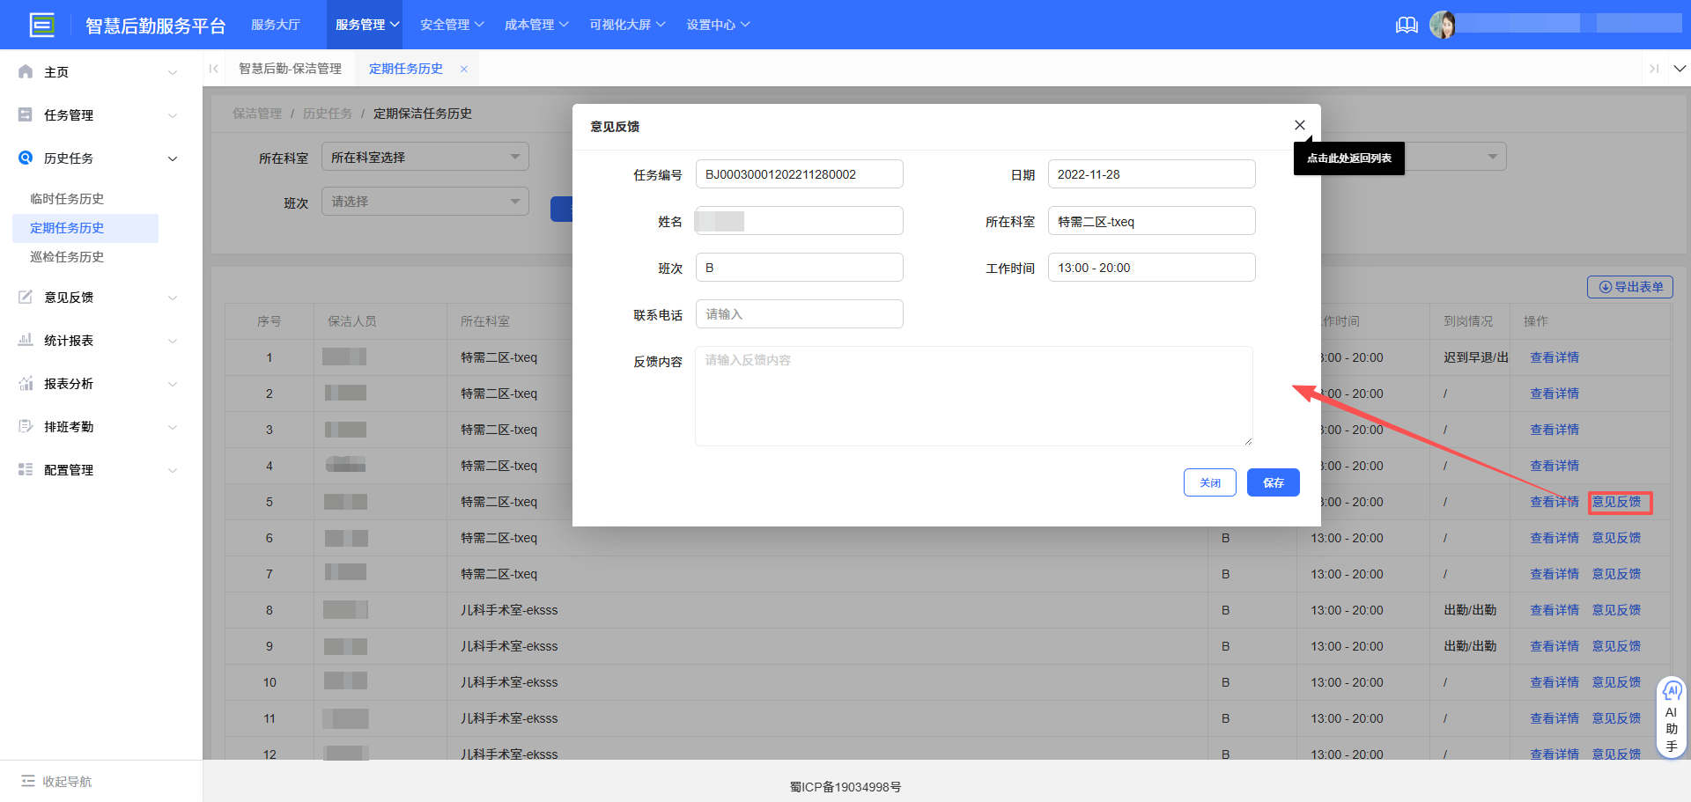Click the notification book icon in top bar

point(1406,25)
